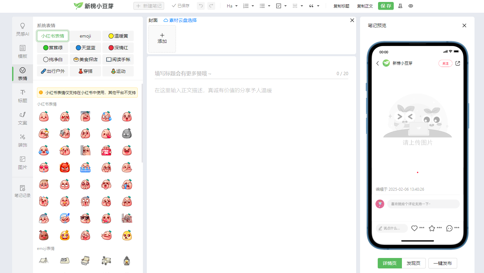Select the 出行户外 emoji category
The width and height of the screenshot is (484, 273).
point(53,71)
